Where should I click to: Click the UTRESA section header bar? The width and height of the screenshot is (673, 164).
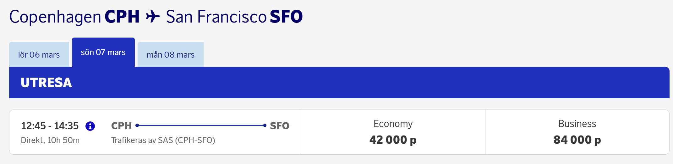[x=339, y=83]
